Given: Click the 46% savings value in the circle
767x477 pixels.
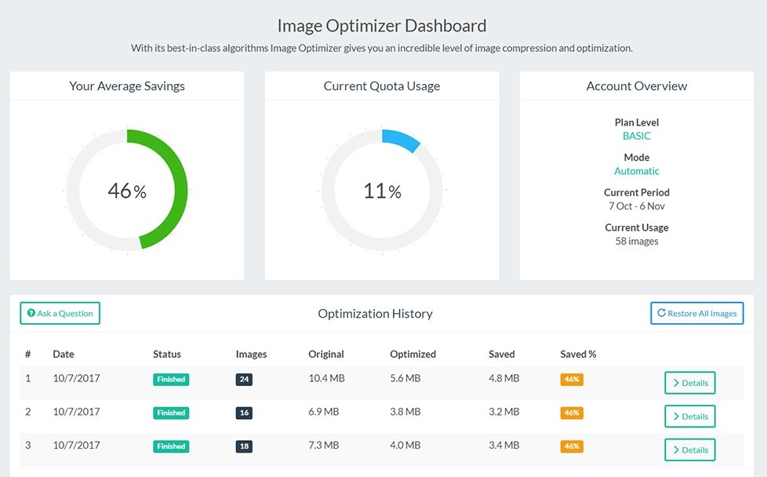Looking at the screenshot, I should click(x=127, y=191).
